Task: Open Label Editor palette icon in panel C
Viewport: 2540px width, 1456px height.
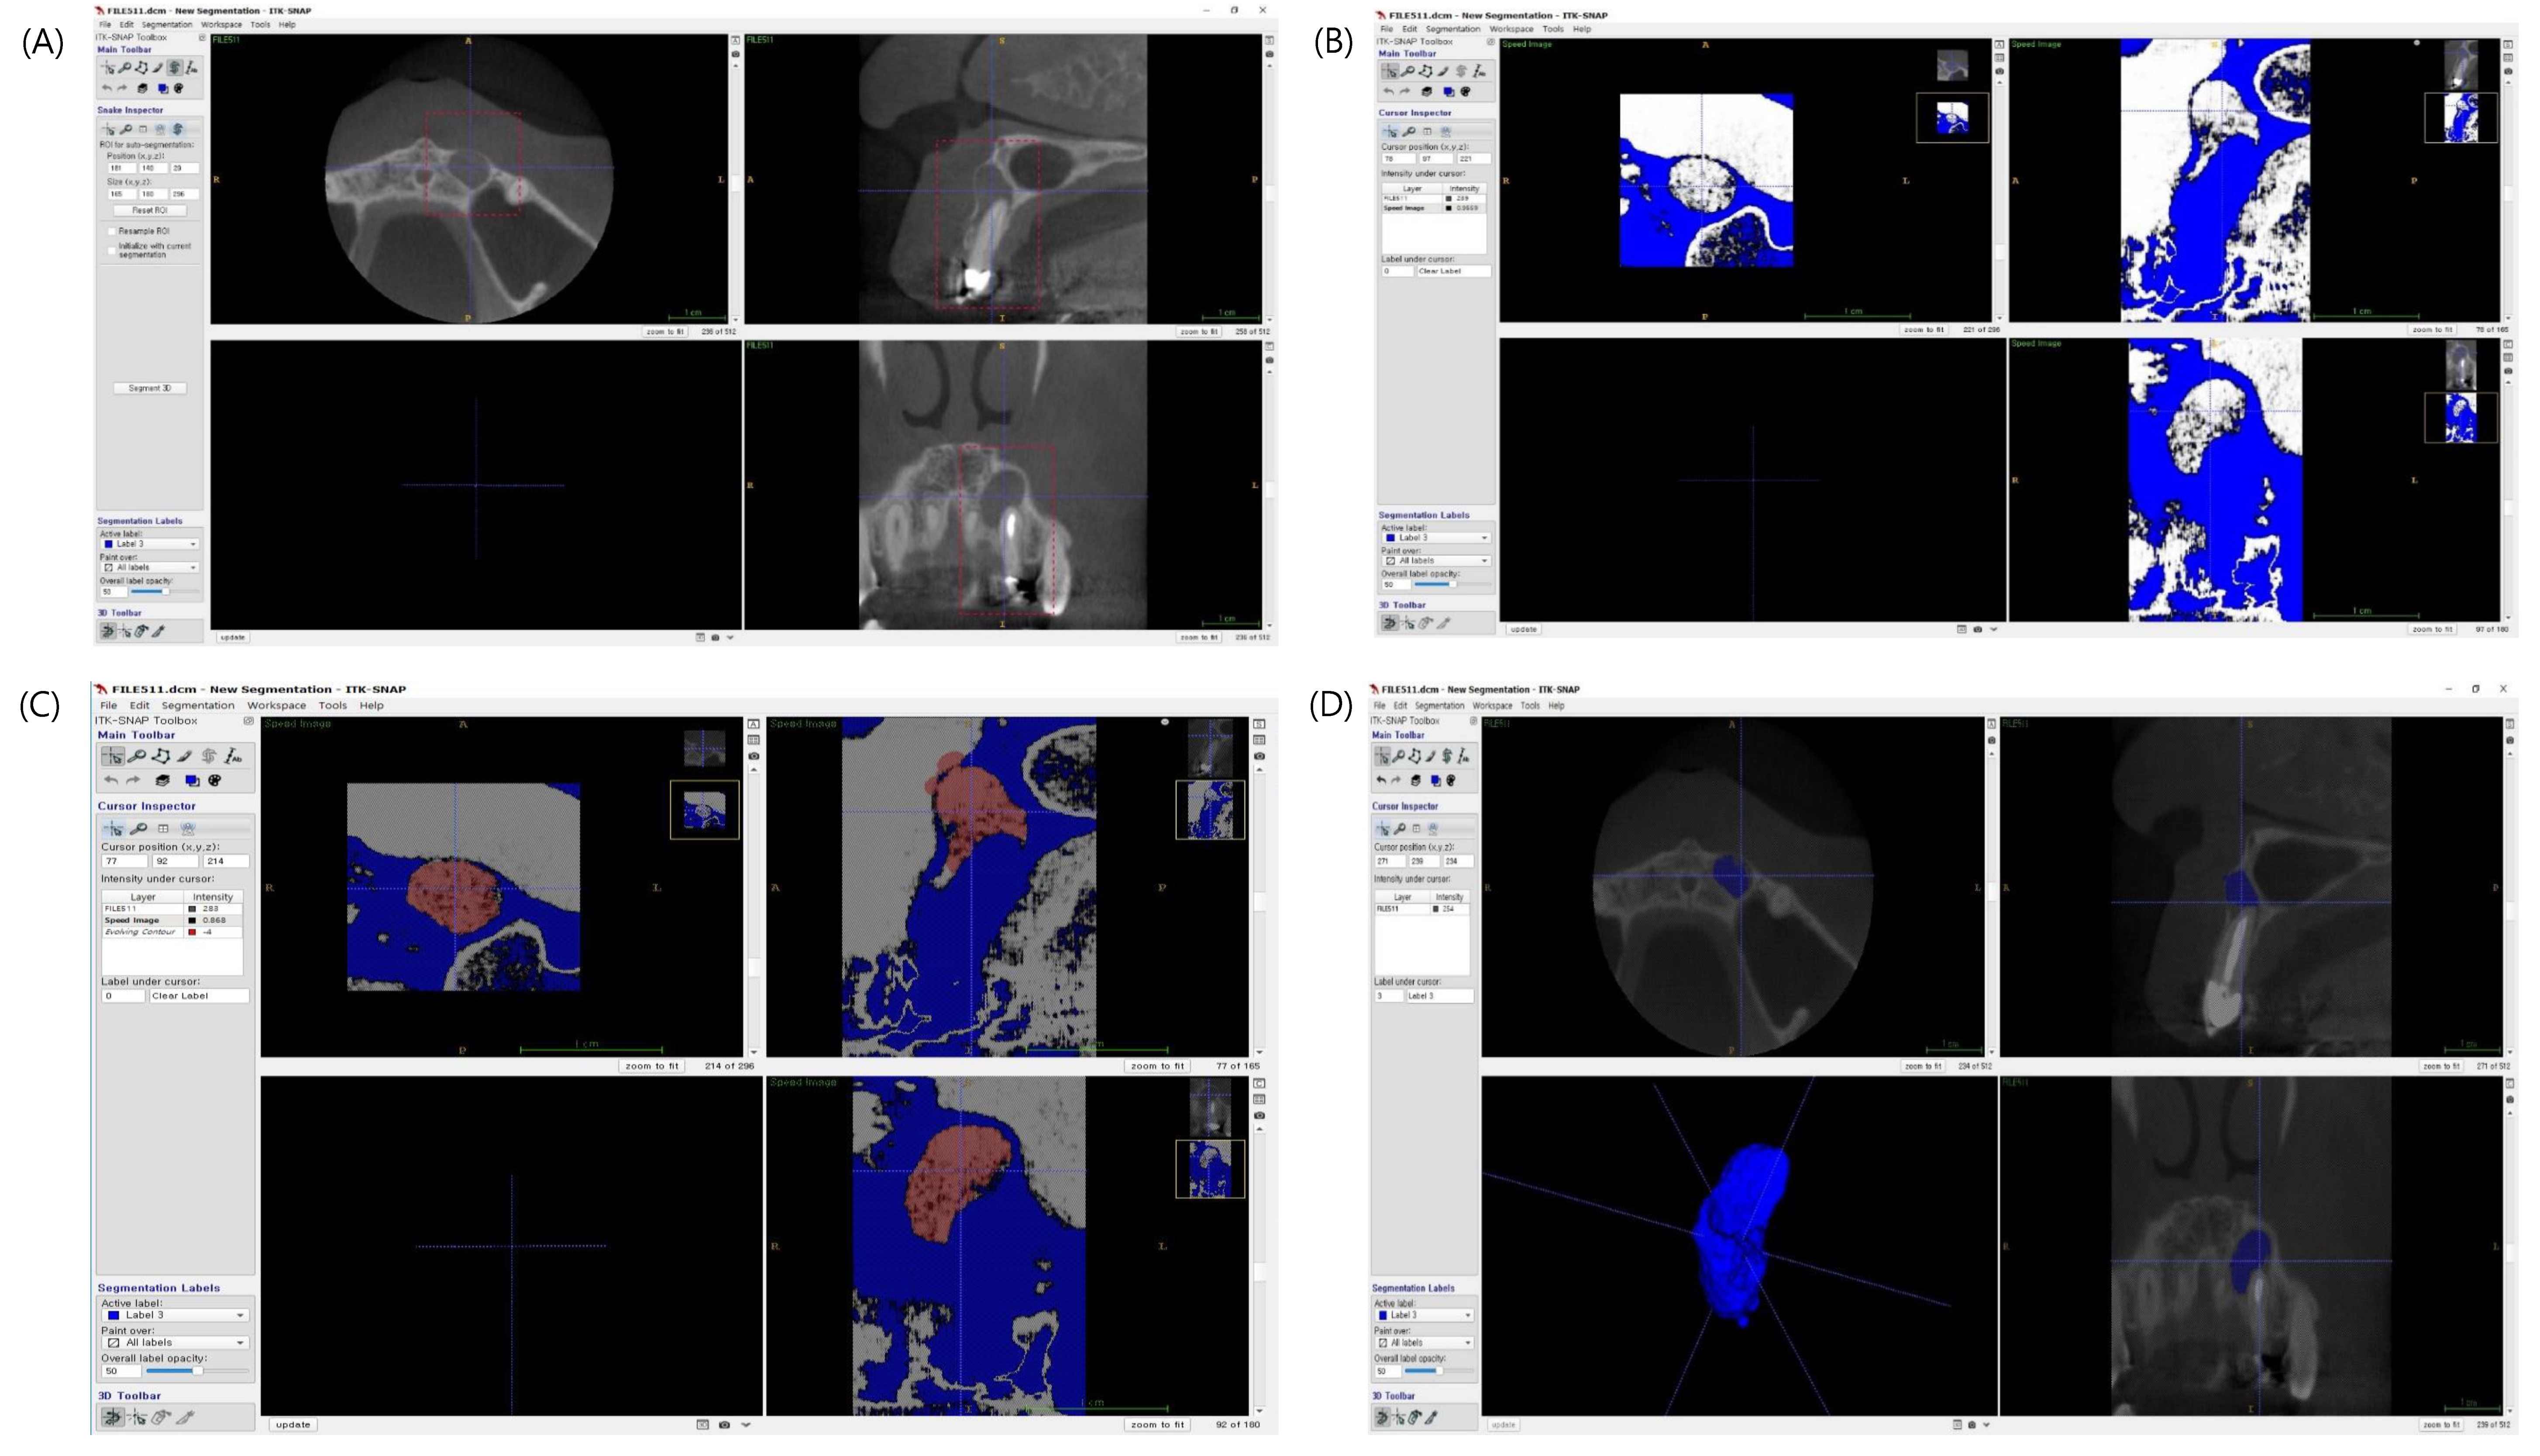Action: 214,780
